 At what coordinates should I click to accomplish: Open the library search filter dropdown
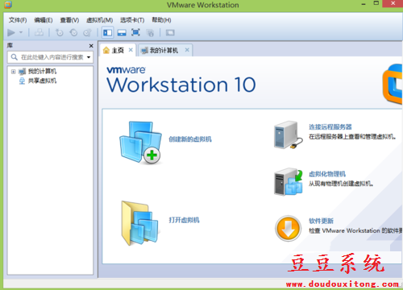(x=89, y=57)
